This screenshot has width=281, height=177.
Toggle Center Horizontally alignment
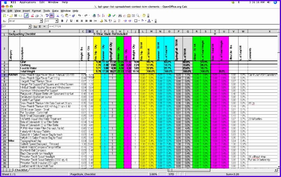click(x=82, y=21)
